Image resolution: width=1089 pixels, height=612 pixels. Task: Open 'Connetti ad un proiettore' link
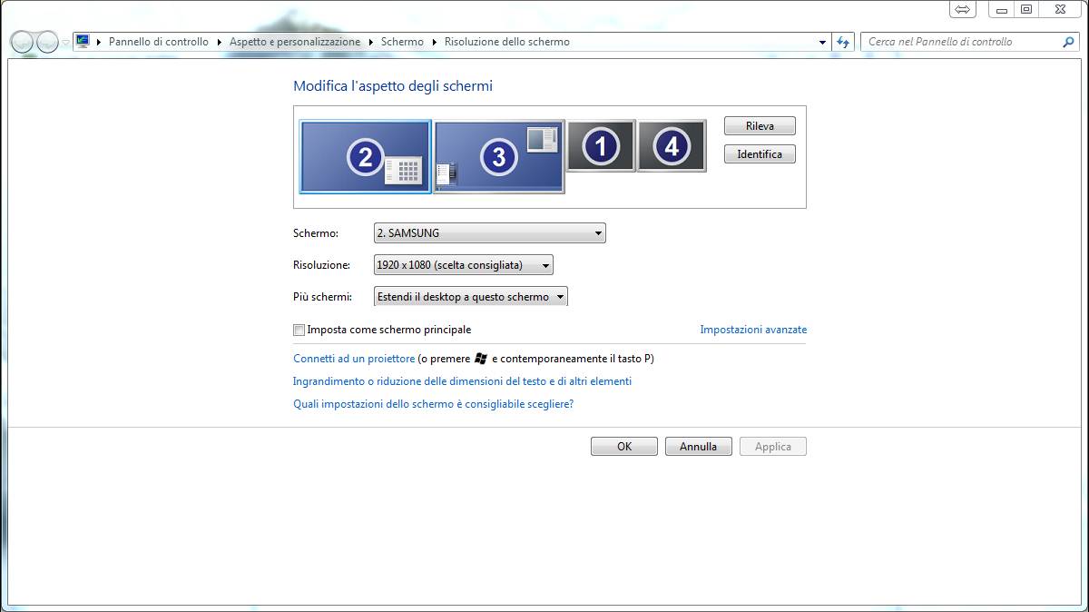tap(354, 359)
